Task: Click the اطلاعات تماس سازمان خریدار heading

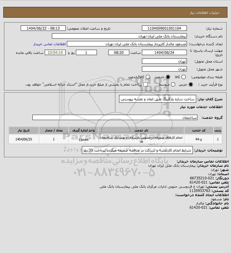Action: 203,161
